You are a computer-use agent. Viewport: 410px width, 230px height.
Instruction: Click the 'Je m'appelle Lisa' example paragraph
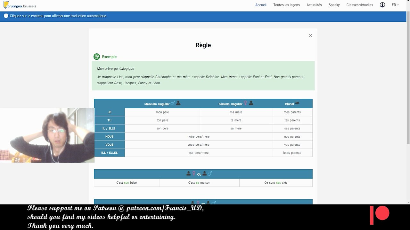pos(200,80)
